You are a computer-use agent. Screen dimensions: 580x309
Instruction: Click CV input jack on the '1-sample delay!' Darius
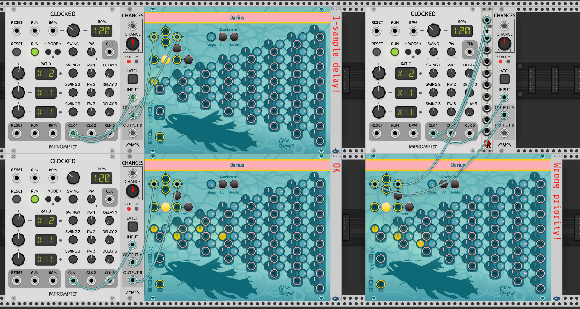[160, 111]
